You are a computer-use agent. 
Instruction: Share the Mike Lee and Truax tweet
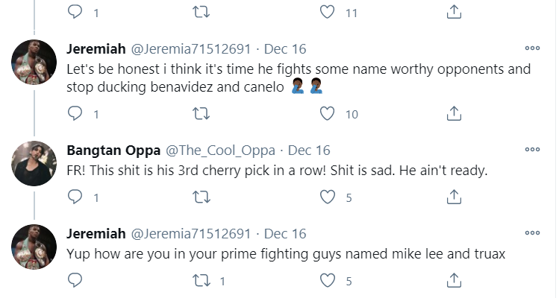pos(454,280)
